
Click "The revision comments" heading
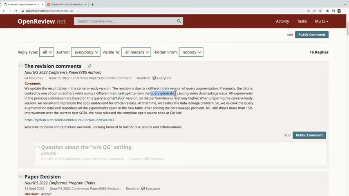click(53, 66)
